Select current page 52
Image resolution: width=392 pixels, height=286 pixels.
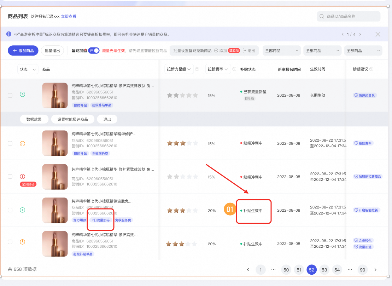[311, 270]
